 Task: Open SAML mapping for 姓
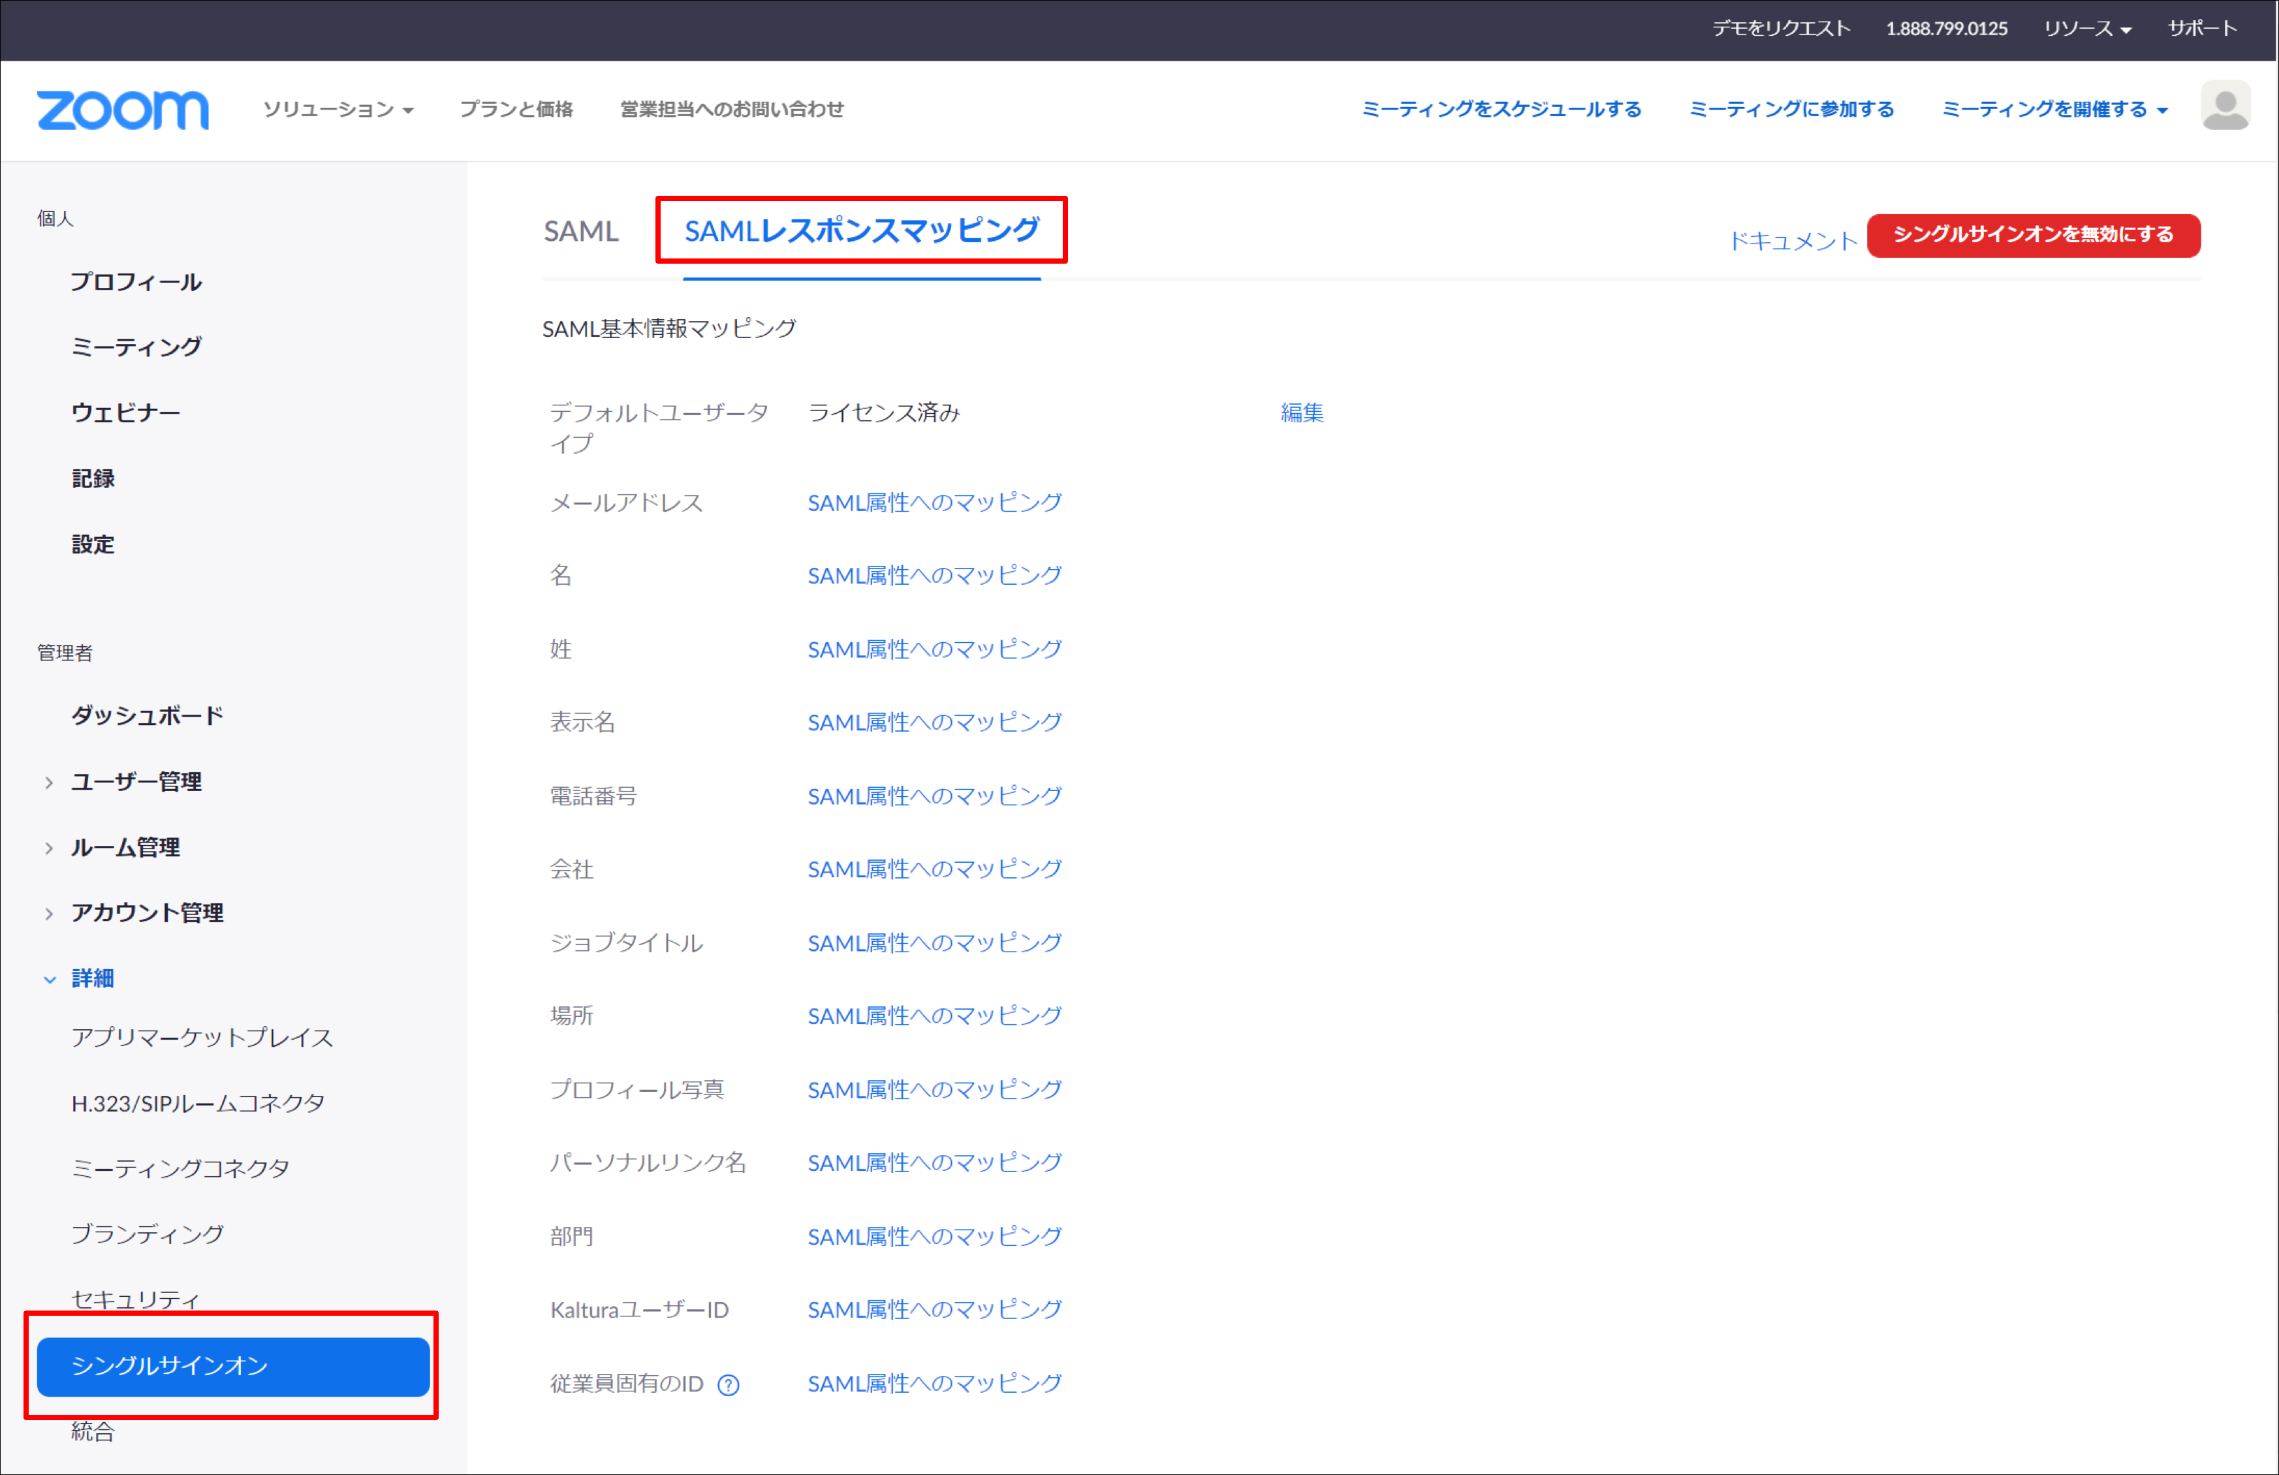(x=935, y=649)
